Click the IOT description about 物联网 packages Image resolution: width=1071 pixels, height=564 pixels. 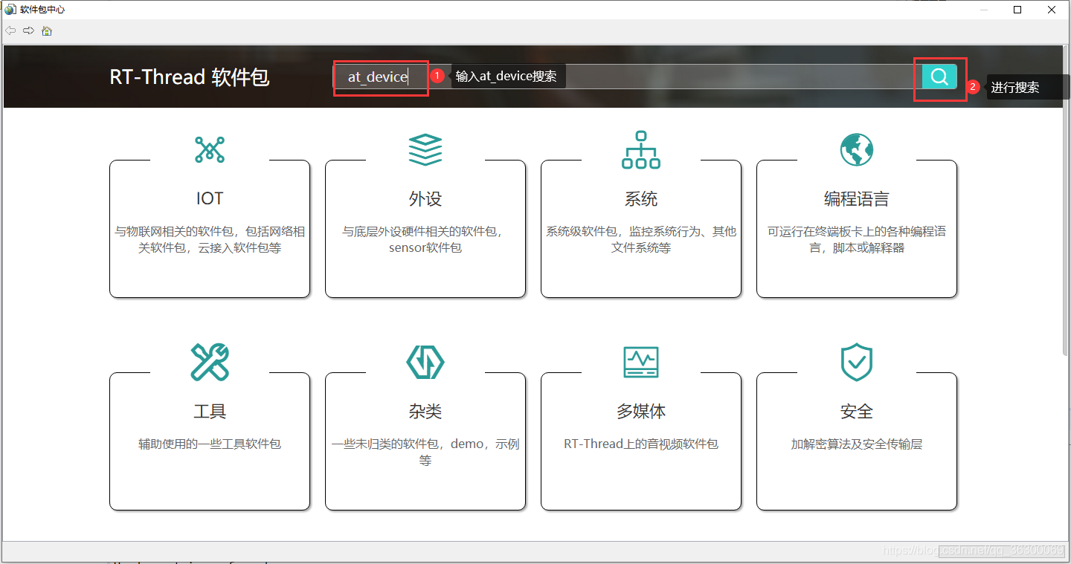pos(210,239)
